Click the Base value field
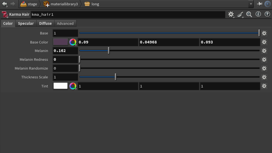 [x=65, y=33]
